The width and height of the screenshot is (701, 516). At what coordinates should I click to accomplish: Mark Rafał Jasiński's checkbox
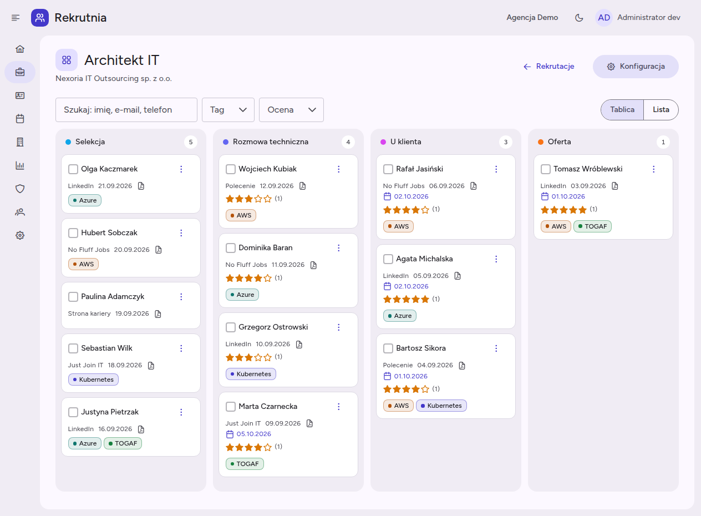click(388, 169)
